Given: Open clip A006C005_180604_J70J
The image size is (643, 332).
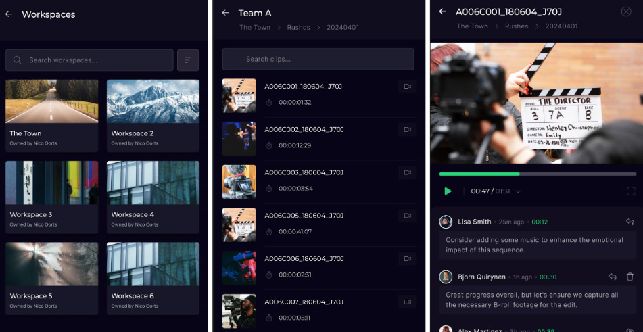Looking at the screenshot, I should (x=319, y=225).
